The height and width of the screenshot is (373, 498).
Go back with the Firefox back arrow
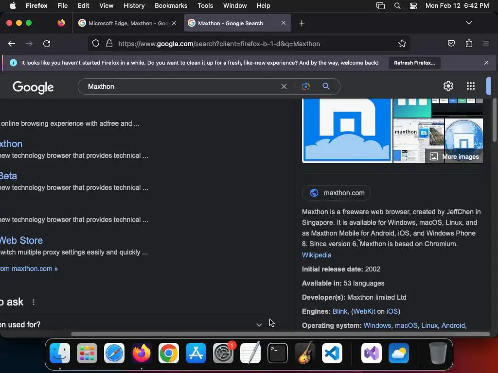12,44
